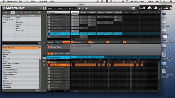
Task: Switch to keyboard view icon in editor
Action: tap(44, 61)
